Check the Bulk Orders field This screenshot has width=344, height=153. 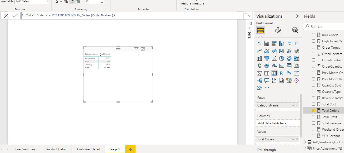(x=314, y=35)
